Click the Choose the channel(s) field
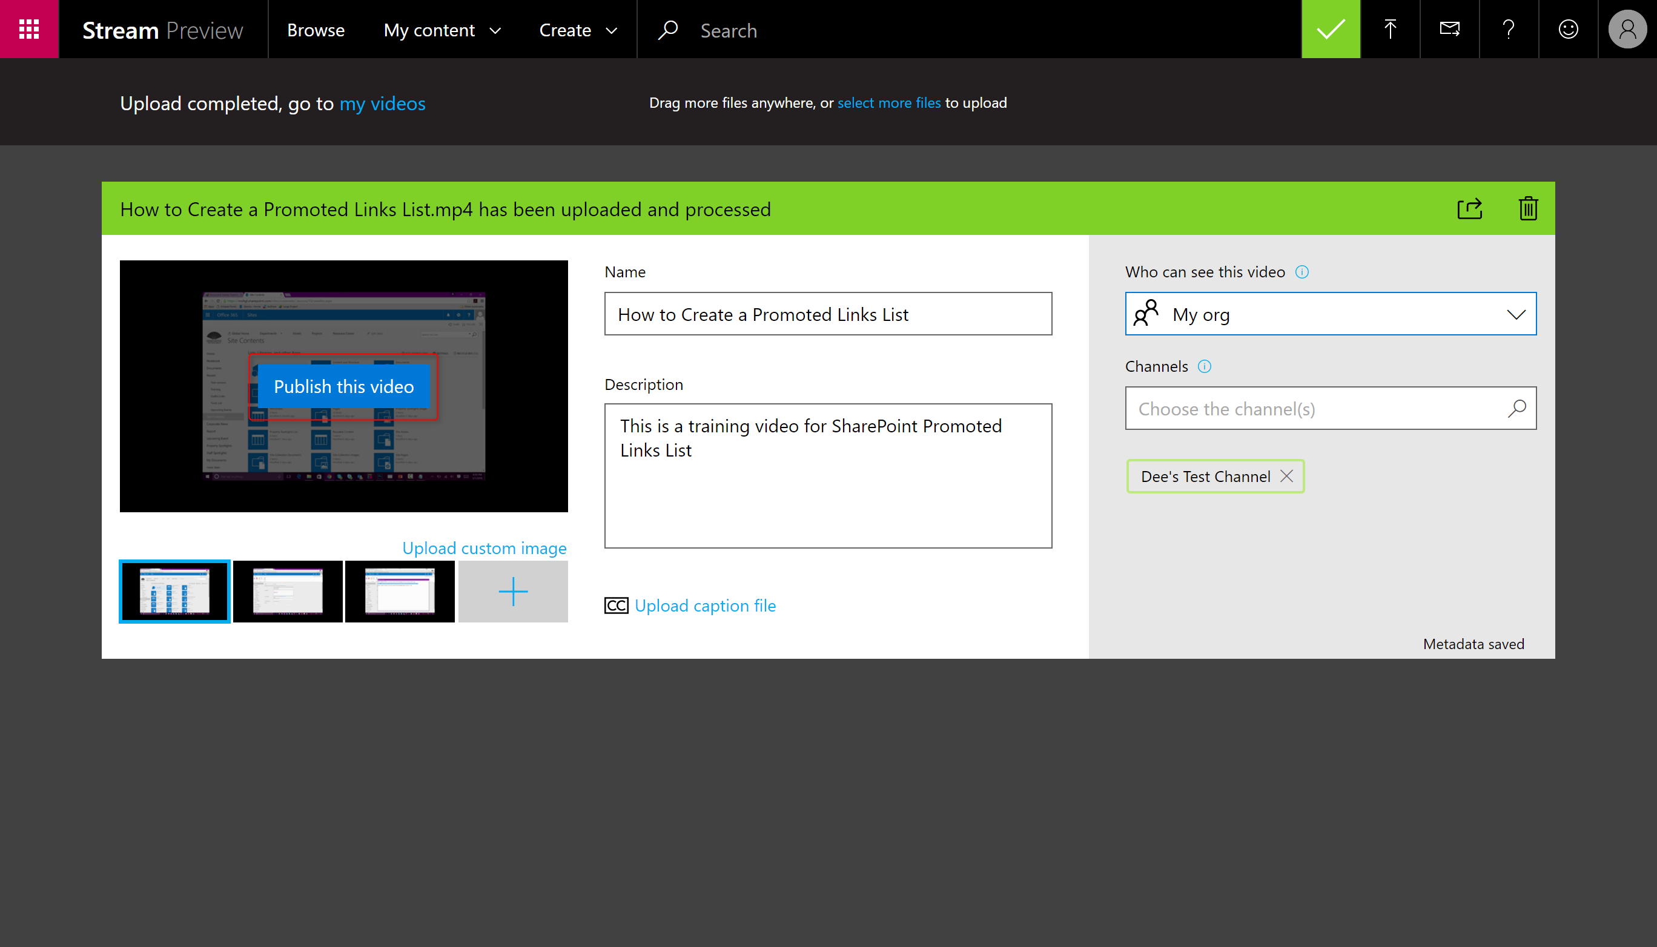The height and width of the screenshot is (947, 1657). coord(1331,409)
